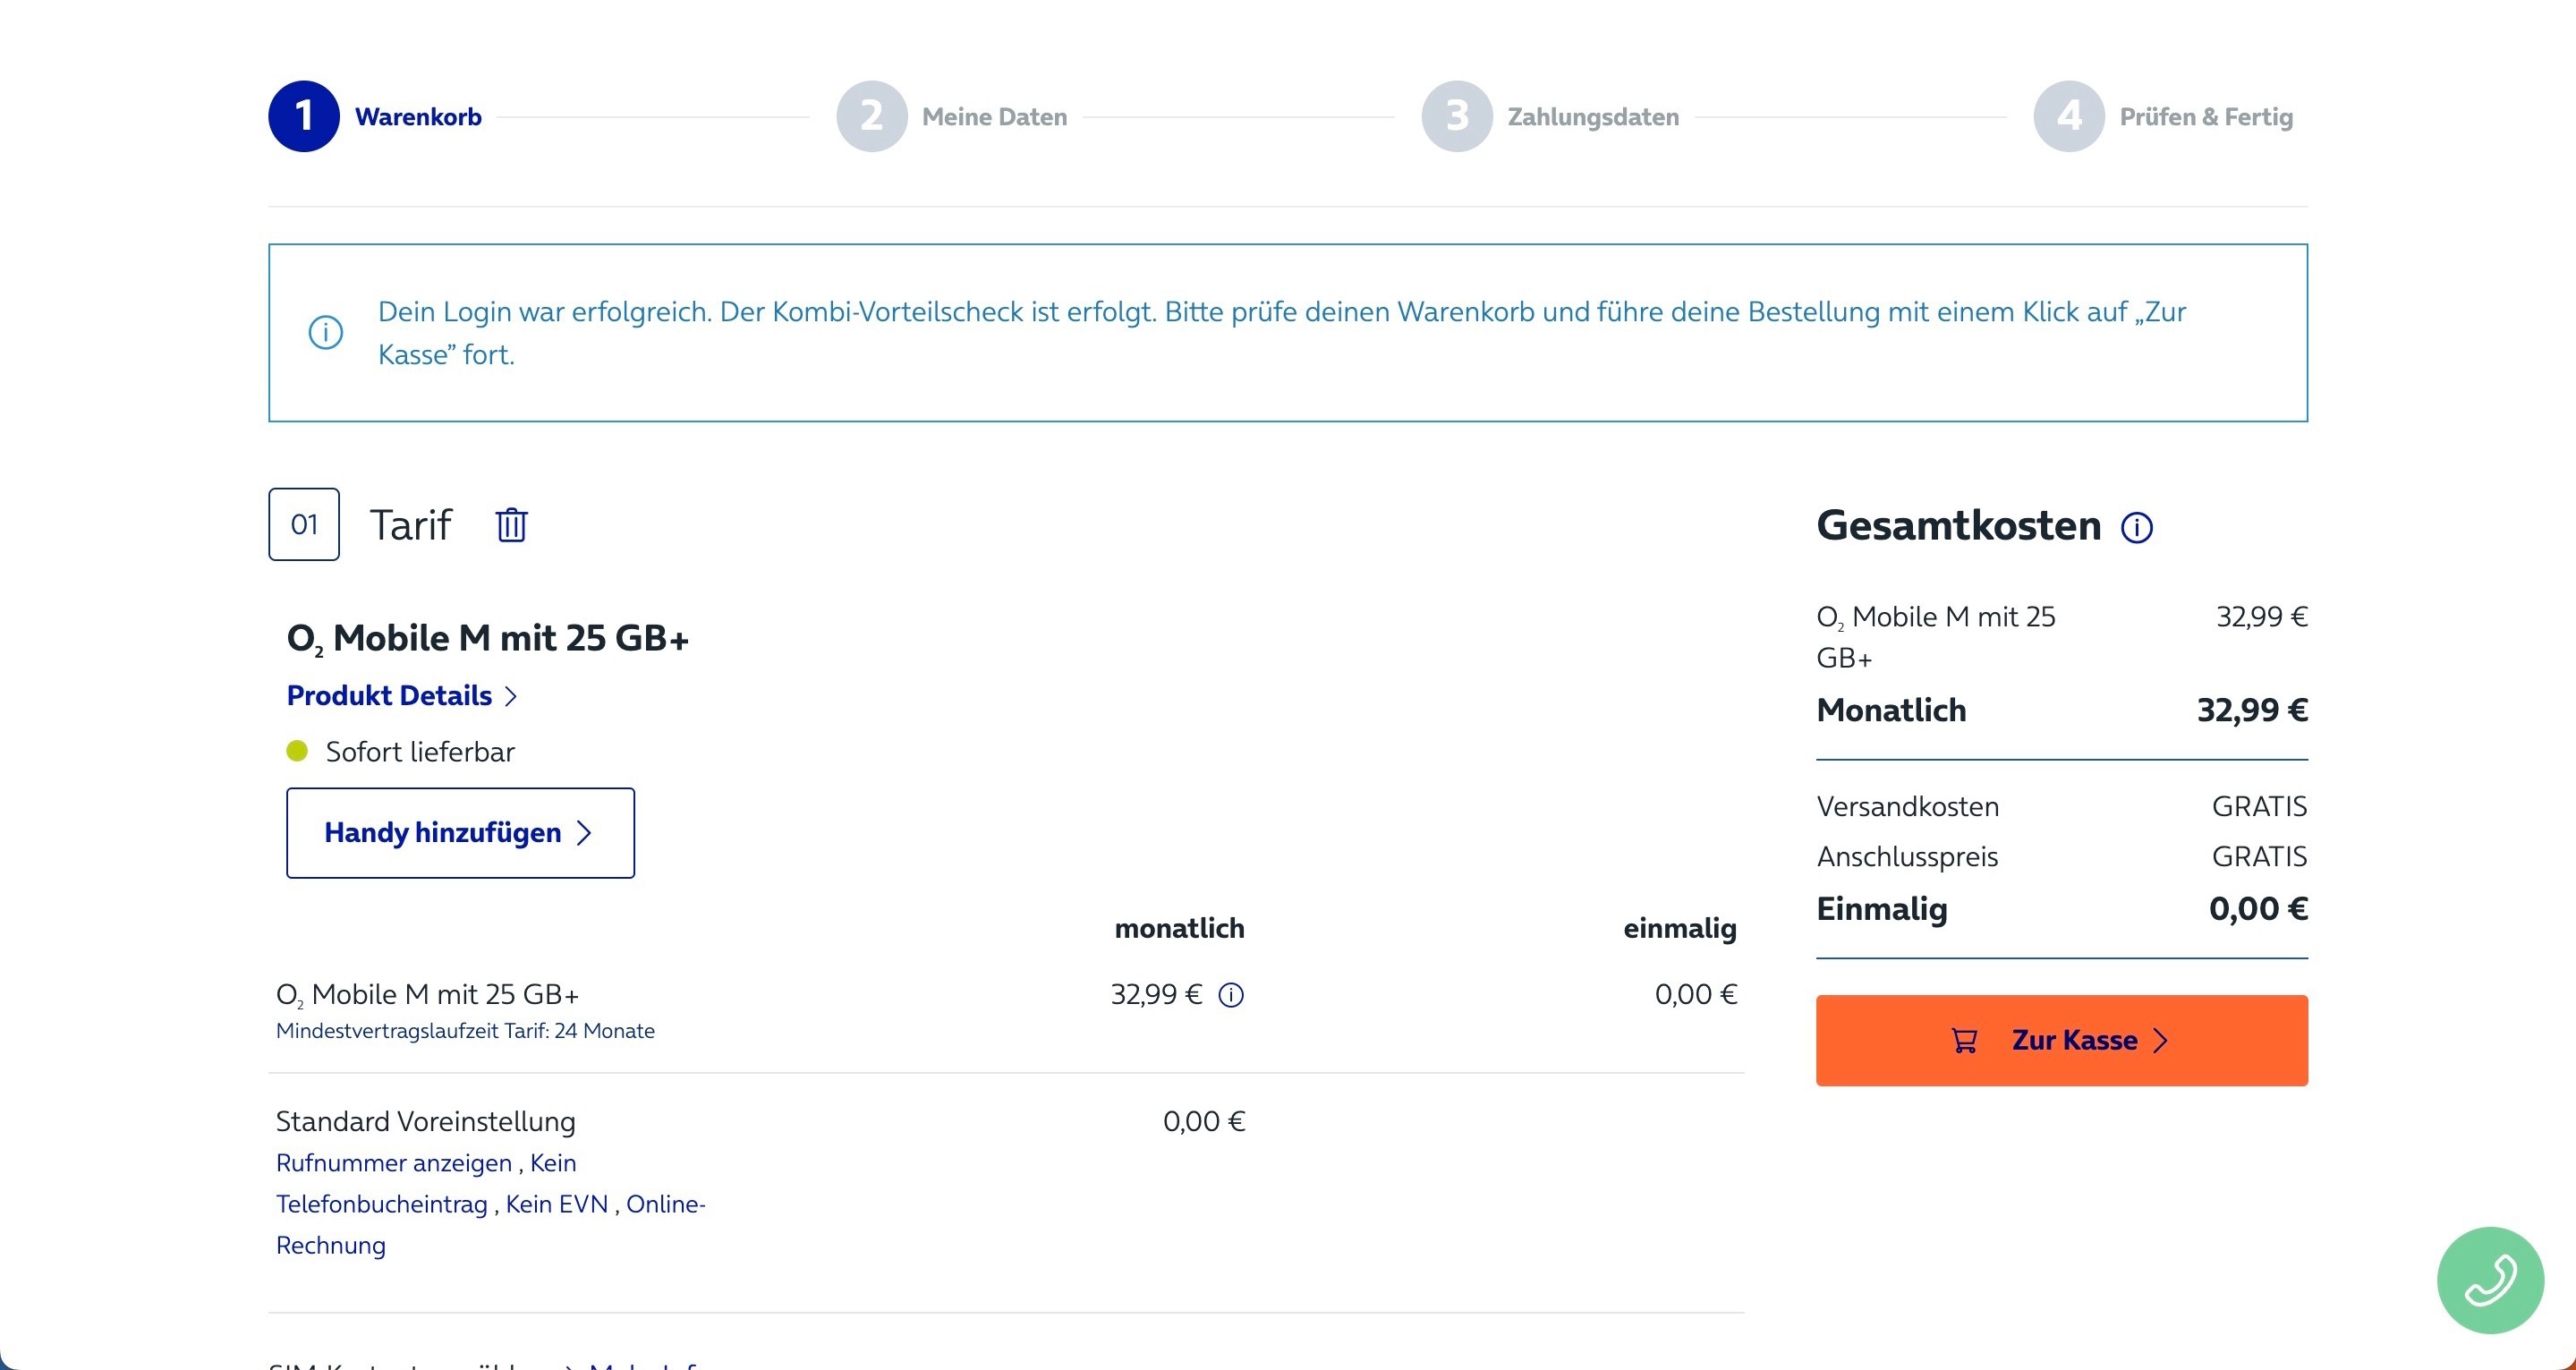Click the 0,00 € einmalig tariff price

1696,995
